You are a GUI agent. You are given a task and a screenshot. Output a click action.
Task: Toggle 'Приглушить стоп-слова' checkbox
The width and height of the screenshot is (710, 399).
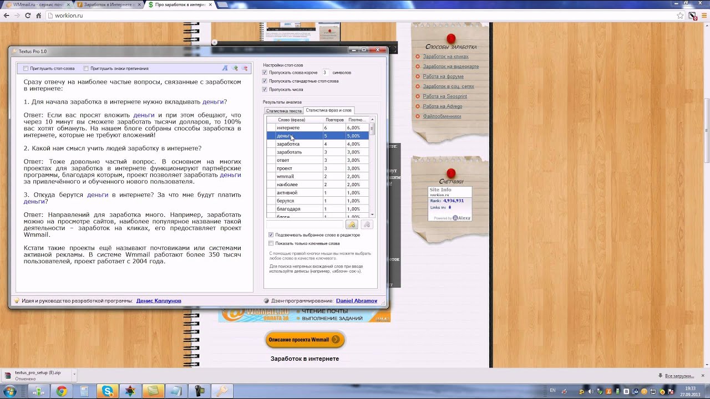26,69
